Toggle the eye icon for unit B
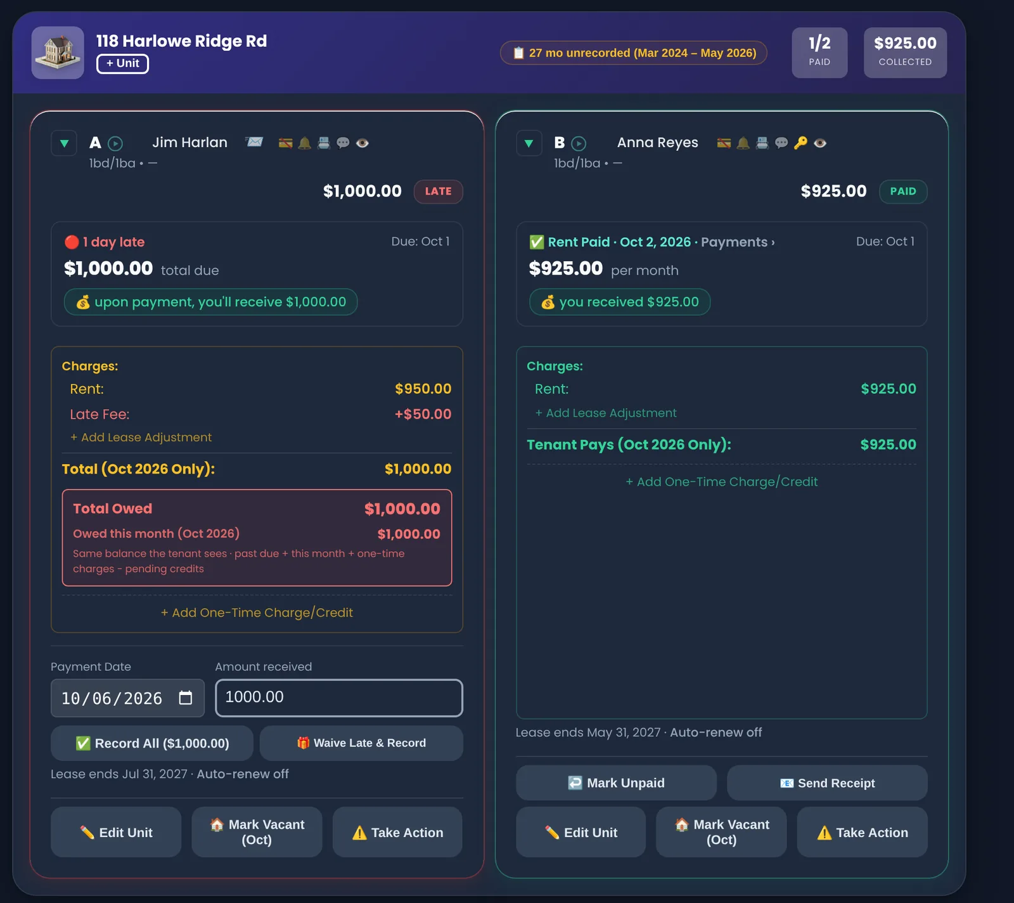The width and height of the screenshot is (1014, 903). (x=820, y=143)
